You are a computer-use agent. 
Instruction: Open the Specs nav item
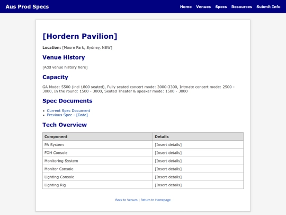pyautogui.click(x=221, y=7)
